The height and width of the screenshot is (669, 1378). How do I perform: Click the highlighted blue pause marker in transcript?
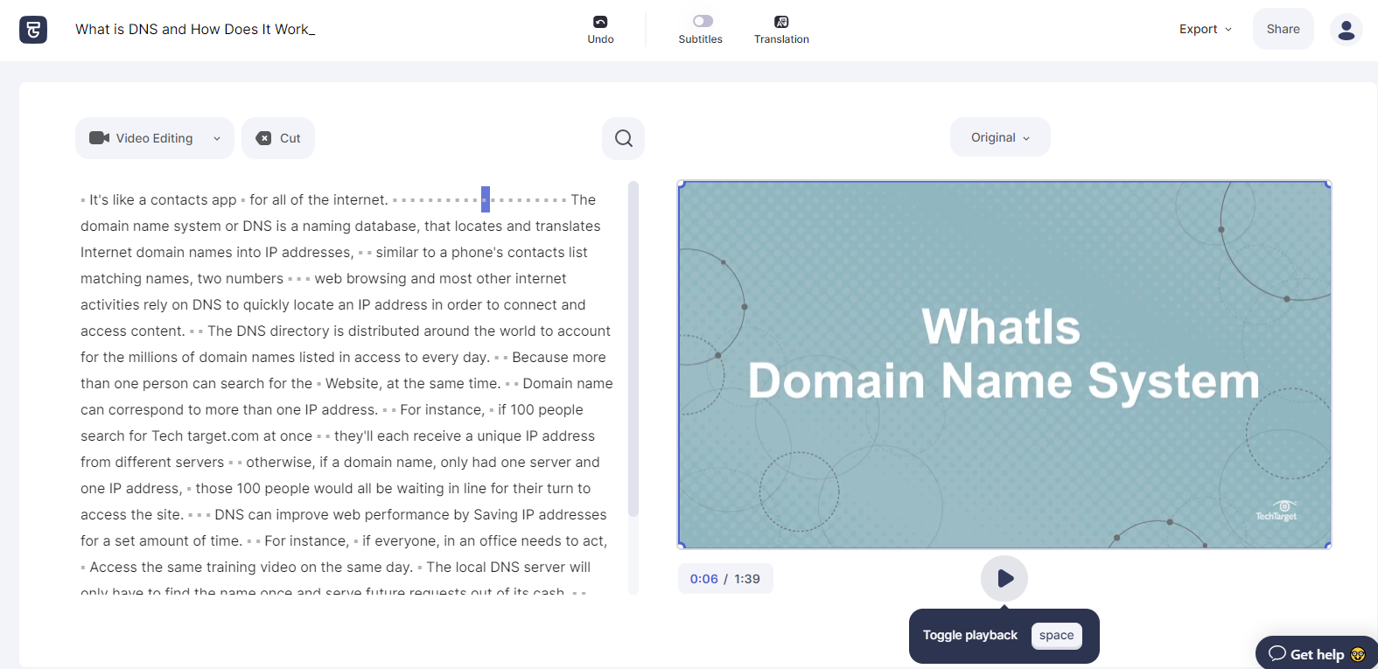click(486, 199)
